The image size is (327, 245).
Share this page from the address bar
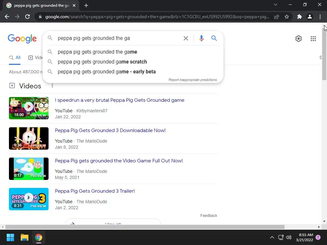point(277,17)
